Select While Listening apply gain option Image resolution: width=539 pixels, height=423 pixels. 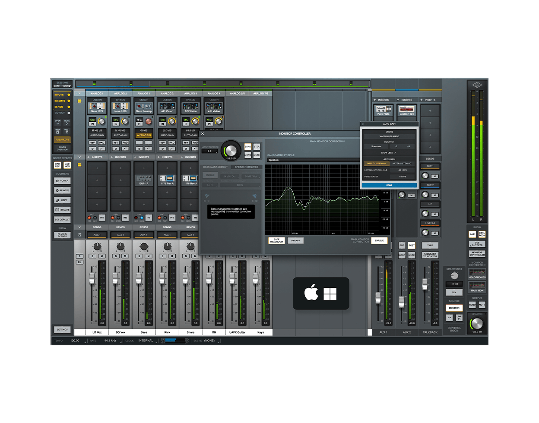376,164
